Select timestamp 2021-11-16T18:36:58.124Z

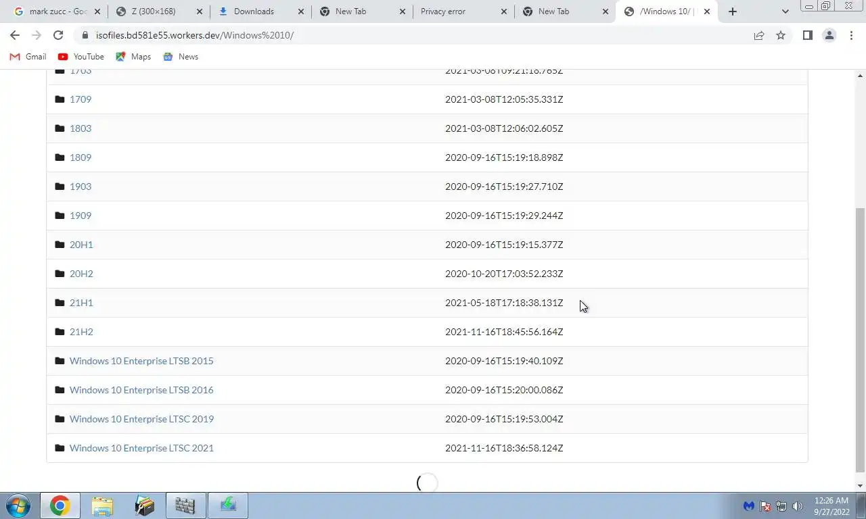[504, 448]
